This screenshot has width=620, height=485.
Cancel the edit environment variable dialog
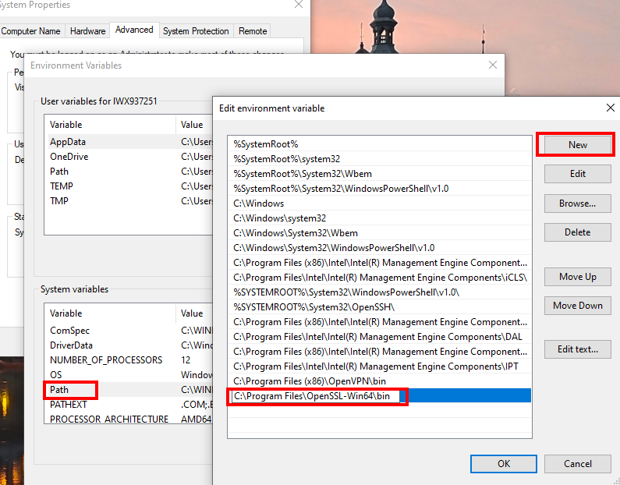click(x=577, y=464)
